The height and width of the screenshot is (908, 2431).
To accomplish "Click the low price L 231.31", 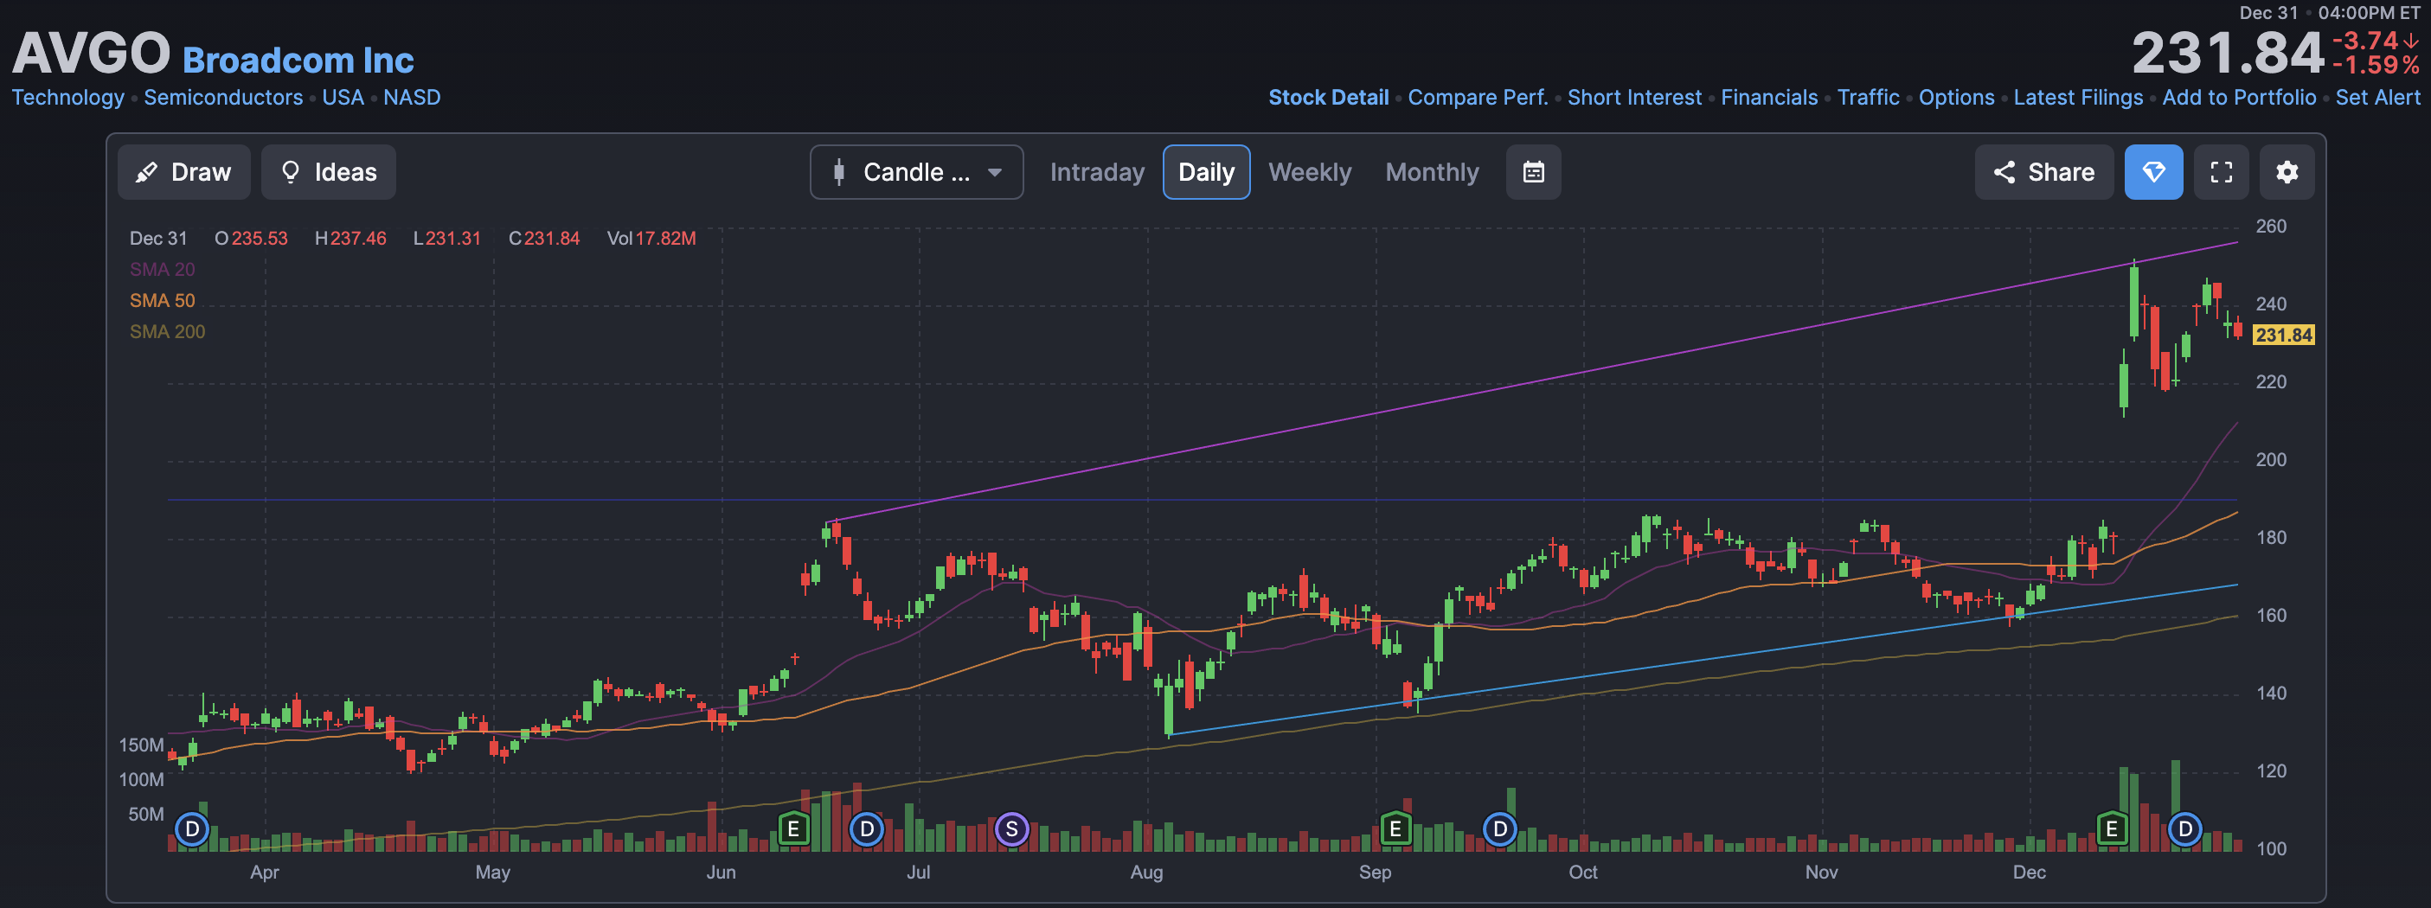I will [447, 239].
